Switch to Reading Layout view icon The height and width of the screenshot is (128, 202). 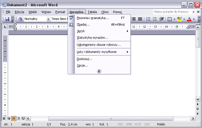coord(23,118)
